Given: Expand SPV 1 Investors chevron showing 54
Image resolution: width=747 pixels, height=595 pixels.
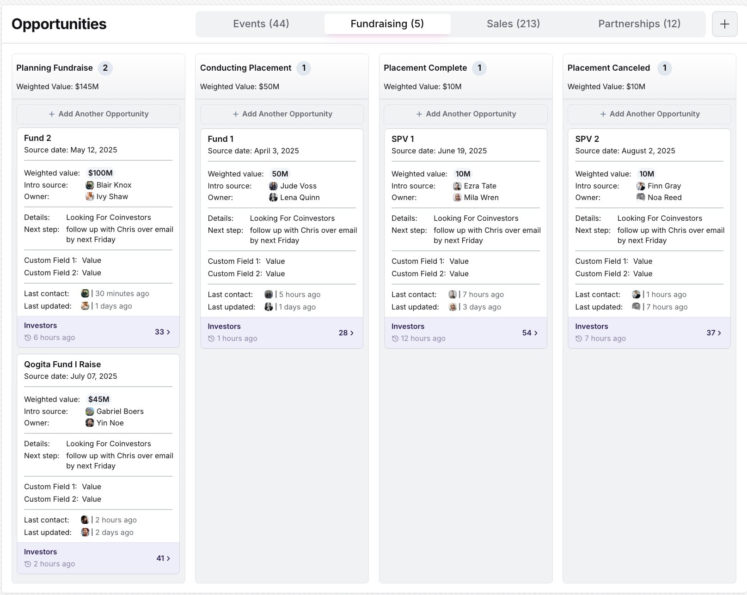Looking at the screenshot, I should [x=536, y=333].
